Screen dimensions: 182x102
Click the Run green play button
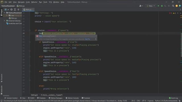click(x=158, y=6)
